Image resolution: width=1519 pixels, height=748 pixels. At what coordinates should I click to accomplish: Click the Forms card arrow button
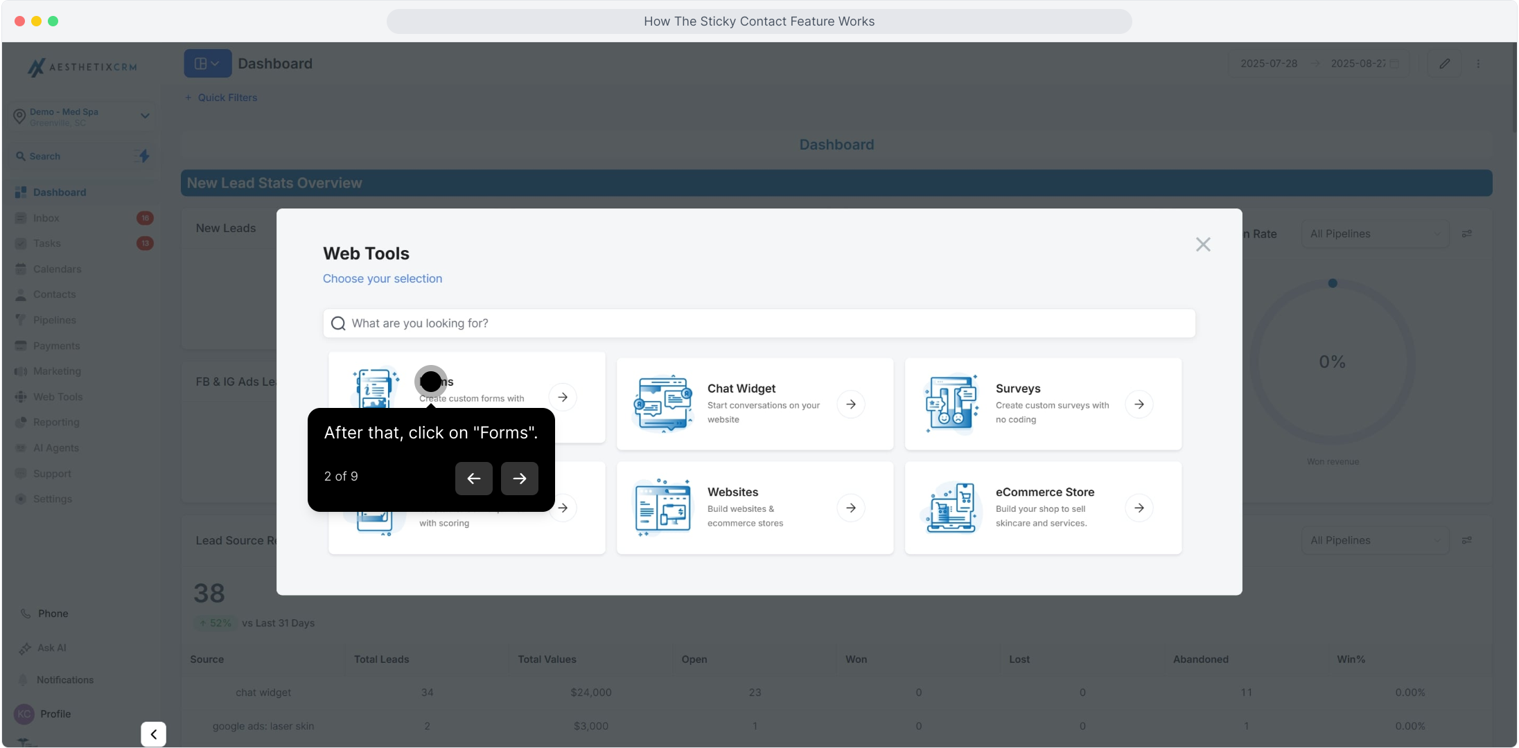(563, 398)
